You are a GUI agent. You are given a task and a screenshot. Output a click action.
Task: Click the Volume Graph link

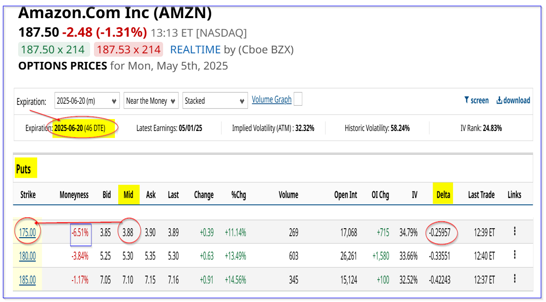coord(271,100)
